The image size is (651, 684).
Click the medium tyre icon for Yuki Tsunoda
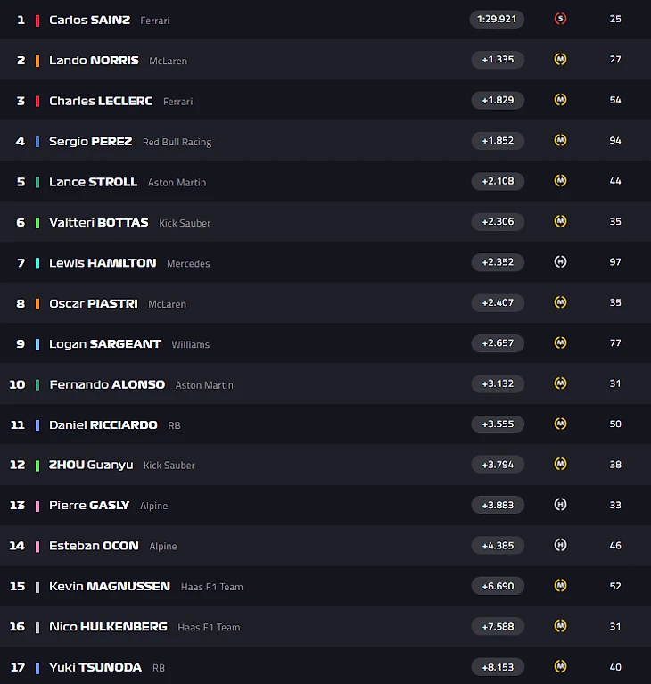[560, 666]
